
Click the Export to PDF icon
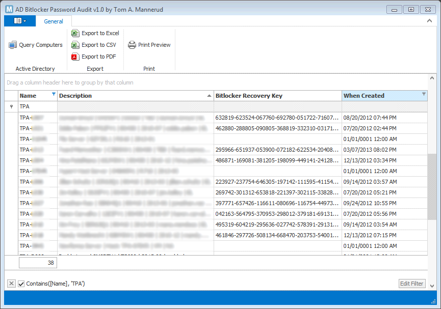click(74, 57)
